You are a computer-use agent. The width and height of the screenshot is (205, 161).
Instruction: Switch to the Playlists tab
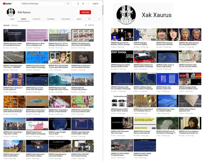[x=37, y=19]
